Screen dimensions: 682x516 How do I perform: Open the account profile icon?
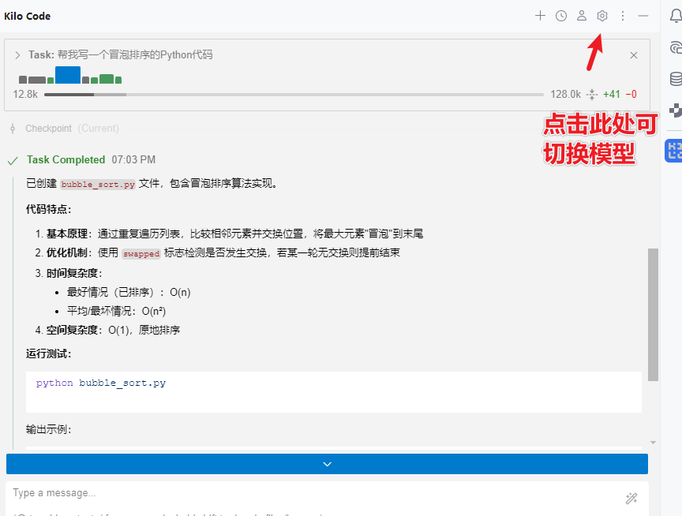582,16
